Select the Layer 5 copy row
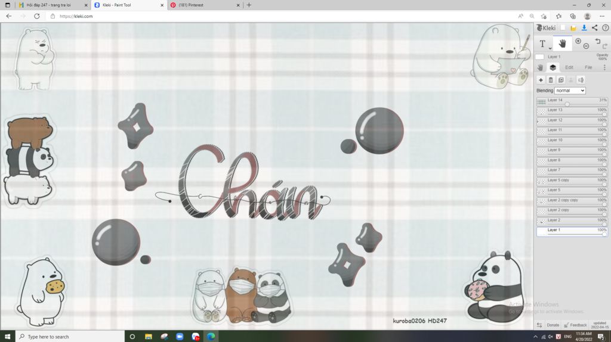This screenshot has height=342, width=611. tap(572, 181)
